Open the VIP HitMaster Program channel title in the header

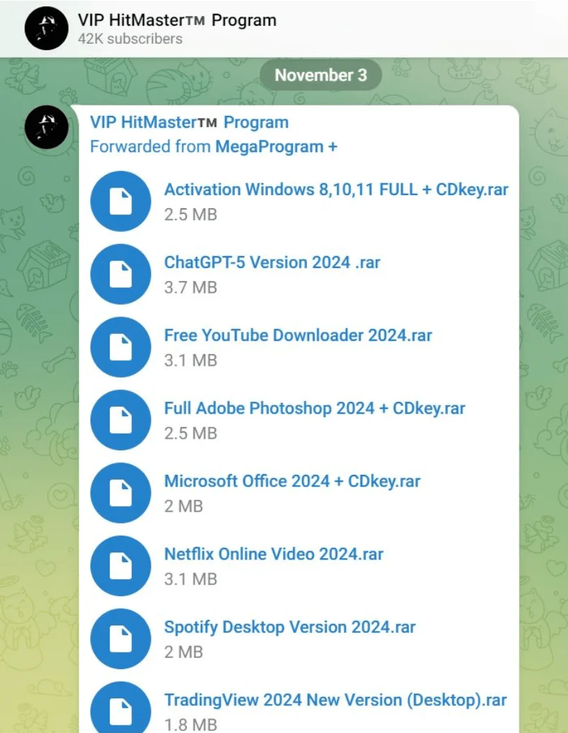click(177, 20)
